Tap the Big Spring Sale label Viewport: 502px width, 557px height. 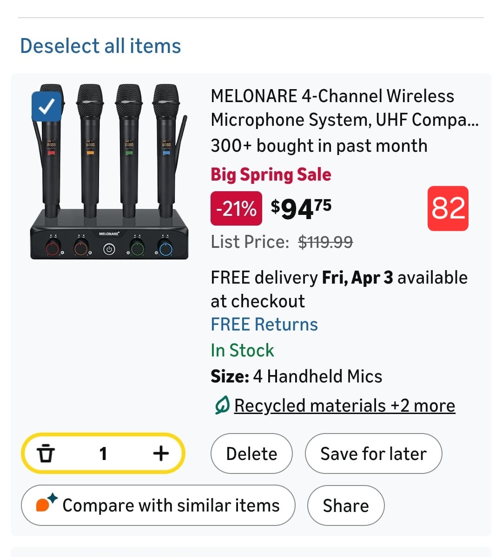271,175
